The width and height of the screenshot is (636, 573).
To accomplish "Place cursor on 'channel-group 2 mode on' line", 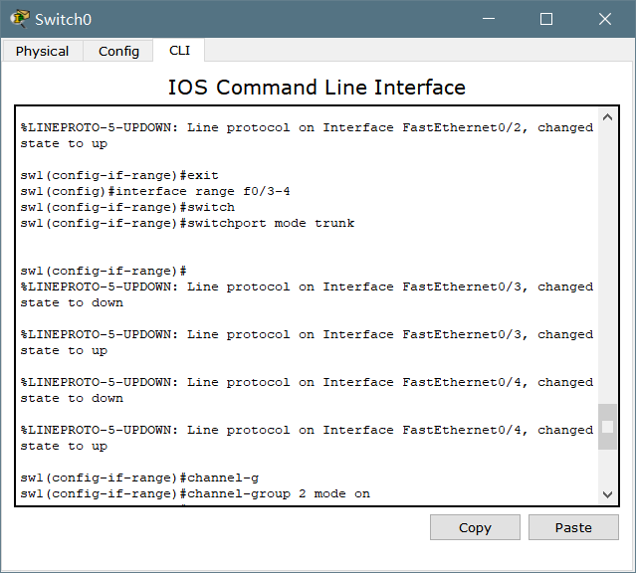I will click(x=195, y=493).
